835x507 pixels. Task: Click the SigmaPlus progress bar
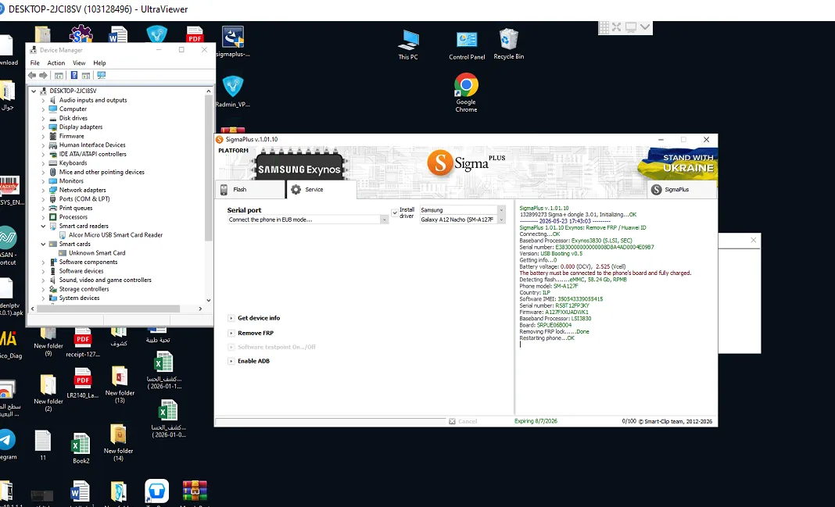[330, 421]
